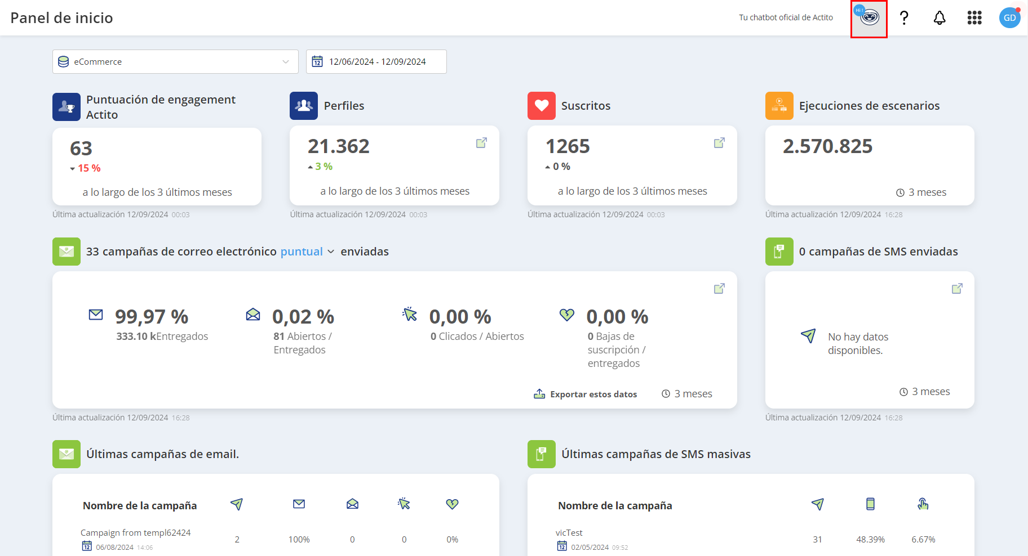
Task: Open the vicTest SMS campaign
Action: coord(569,533)
